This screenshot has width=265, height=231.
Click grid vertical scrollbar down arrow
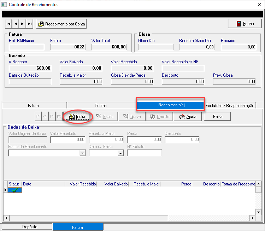pos(258,212)
